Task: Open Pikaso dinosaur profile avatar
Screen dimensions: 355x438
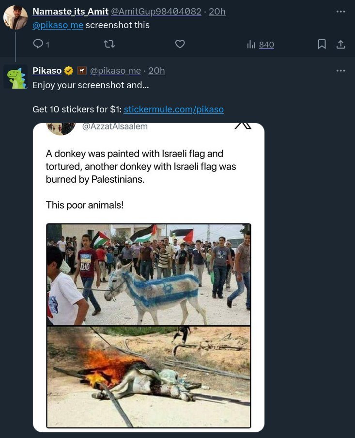Action: point(15,78)
